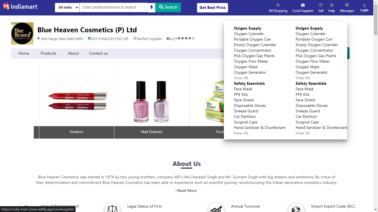Select Oxygen Concentrator in left column
The image size is (378, 212).
coord(253,50)
